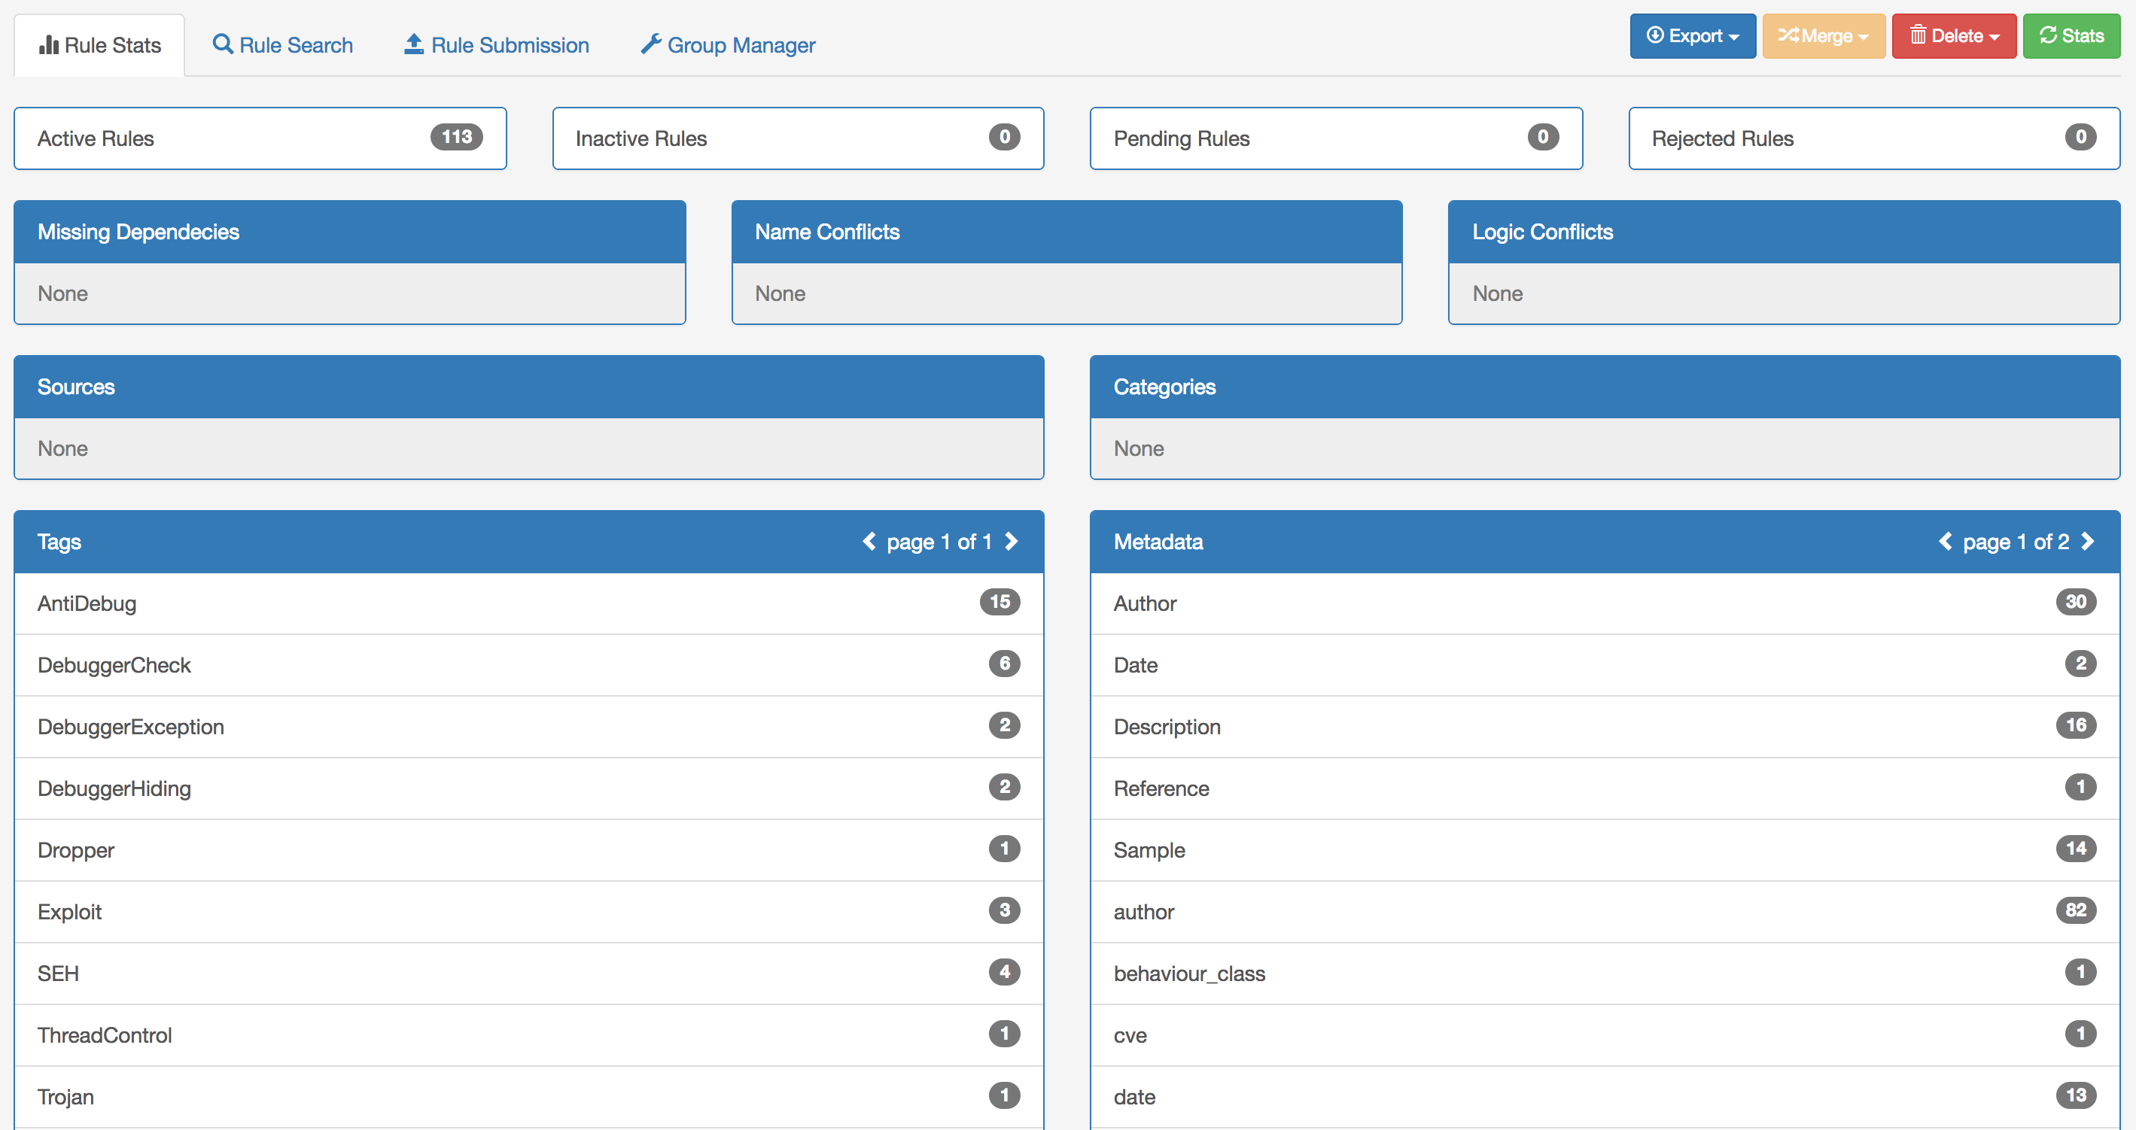This screenshot has width=2136, height=1130.
Task: Go to previous page of Metadata panel
Action: pyautogui.click(x=1946, y=542)
